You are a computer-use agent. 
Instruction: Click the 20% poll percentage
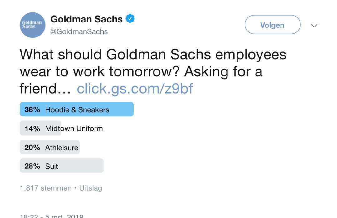click(32, 148)
